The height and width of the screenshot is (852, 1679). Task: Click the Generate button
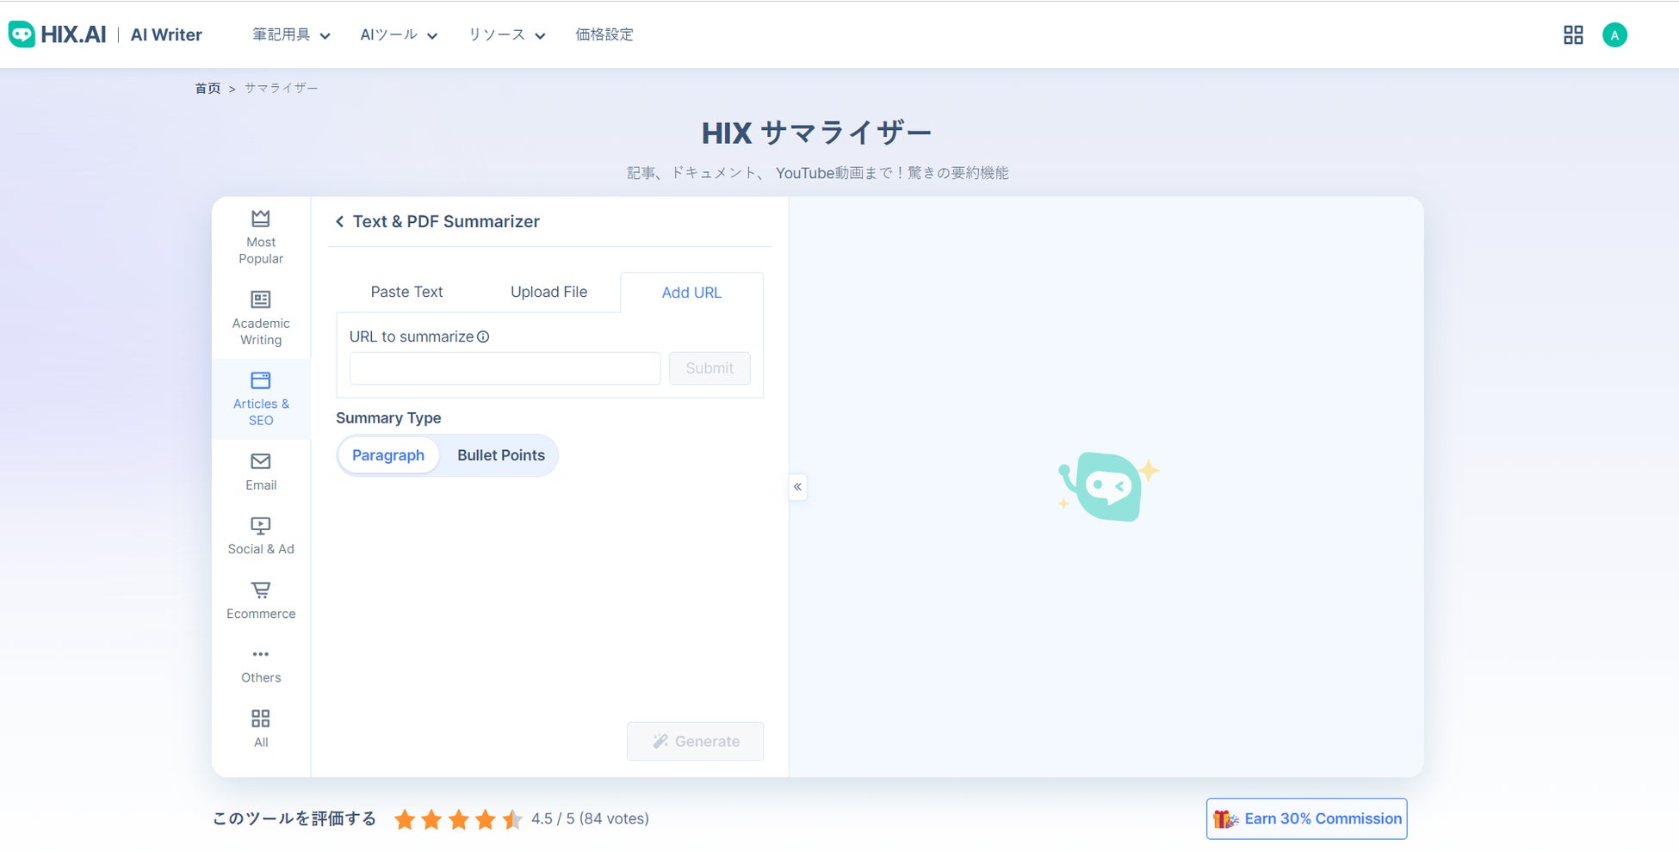point(695,741)
